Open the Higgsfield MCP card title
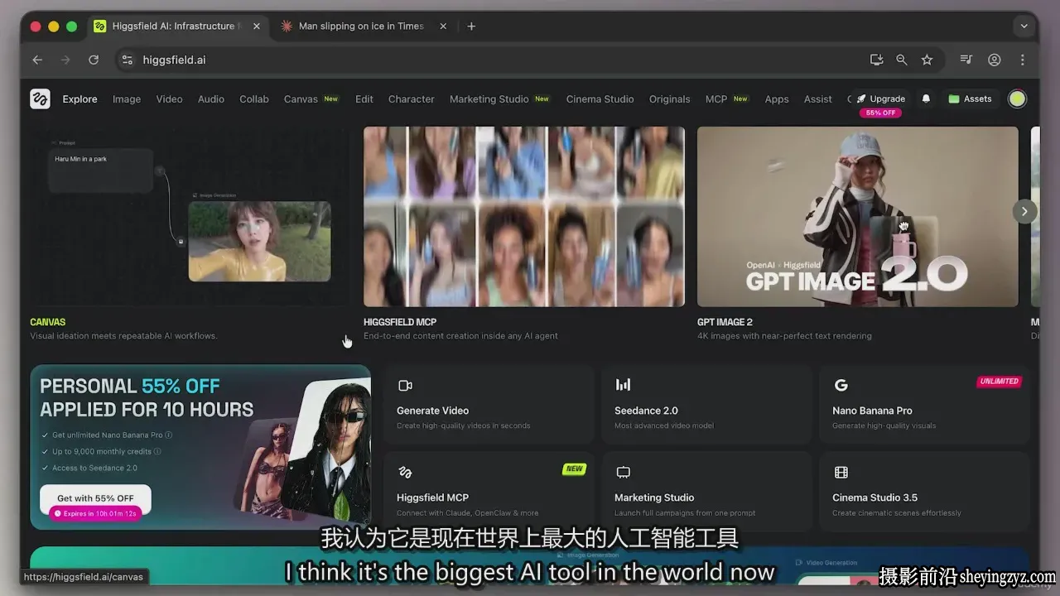The image size is (1060, 596). [432, 497]
